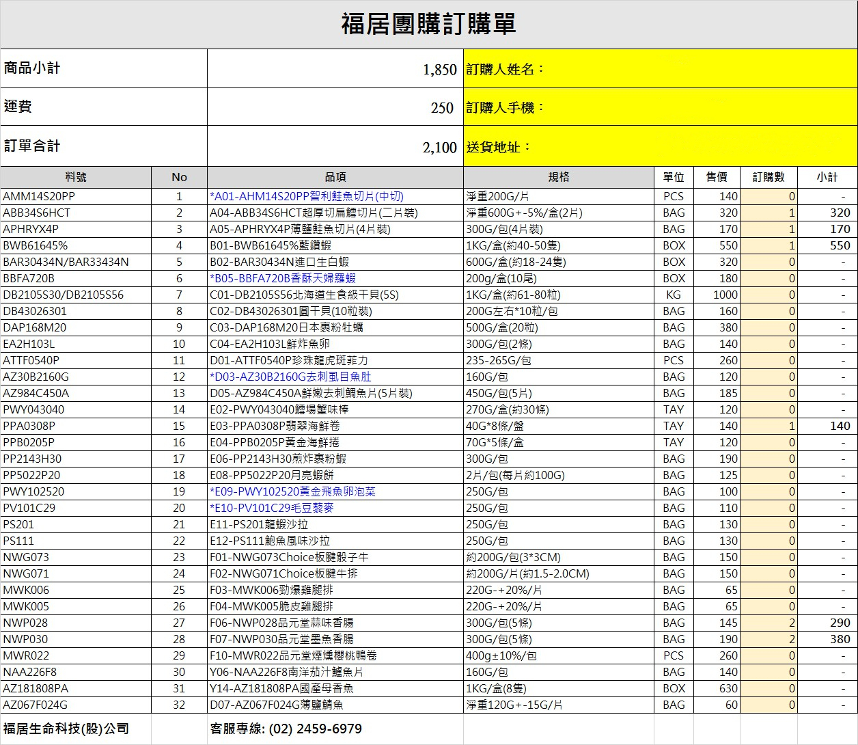Viewport: 858px width, 745px height.
Task: Click the 單位 column header
Action: point(674,177)
